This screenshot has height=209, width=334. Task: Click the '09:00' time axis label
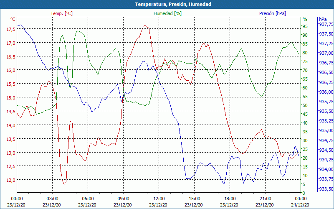tap(123, 199)
